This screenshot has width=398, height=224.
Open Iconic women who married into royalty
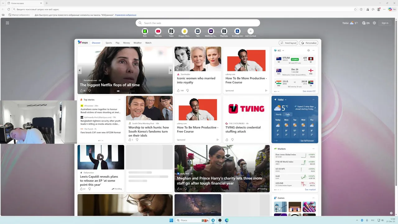click(196, 80)
